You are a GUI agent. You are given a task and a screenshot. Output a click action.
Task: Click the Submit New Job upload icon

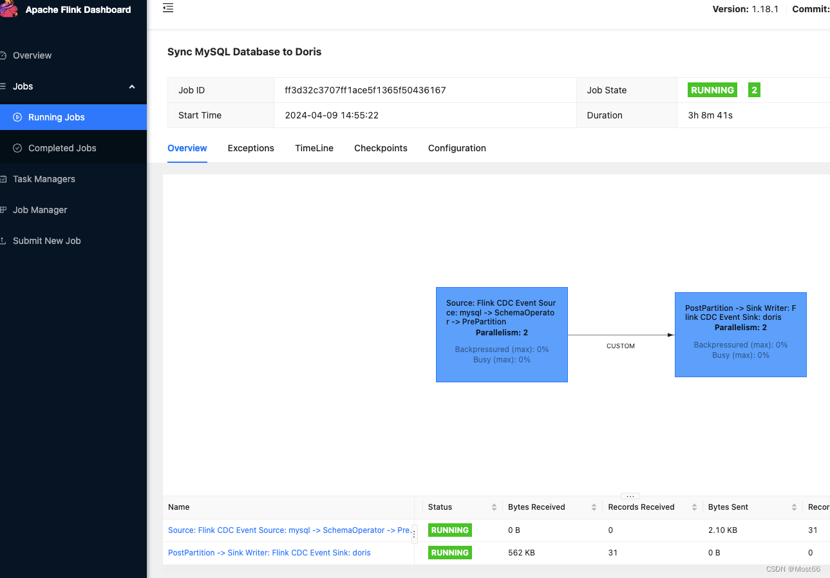click(x=3, y=241)
